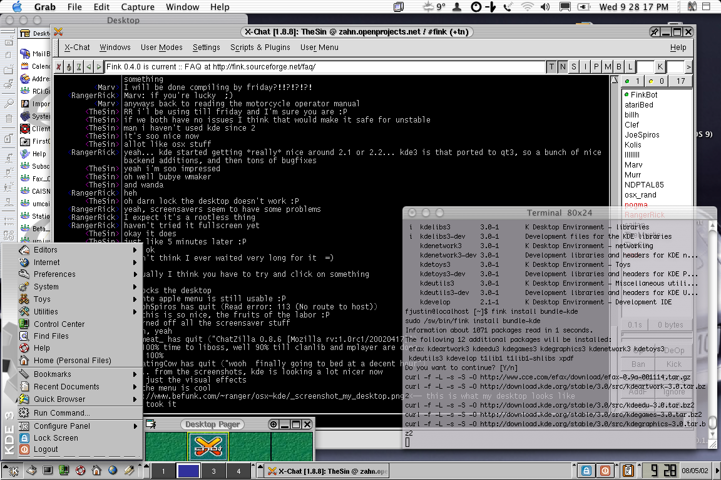The image size is (721, 480).
Task: Open Home (Personal Files) from the K menu
Action: (79, 361)
